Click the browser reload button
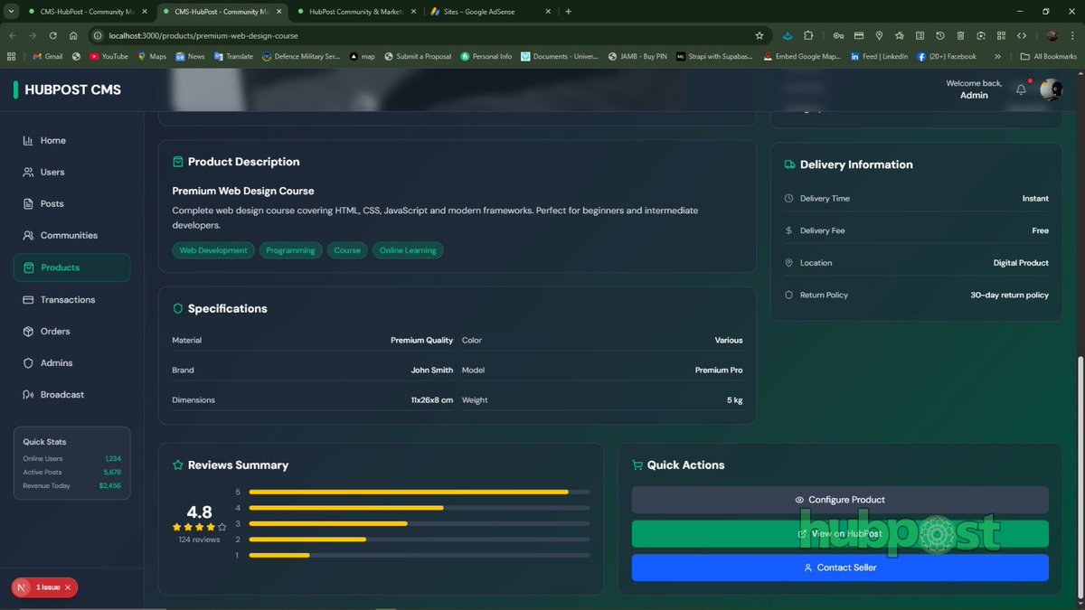 (x=53, y=35)
